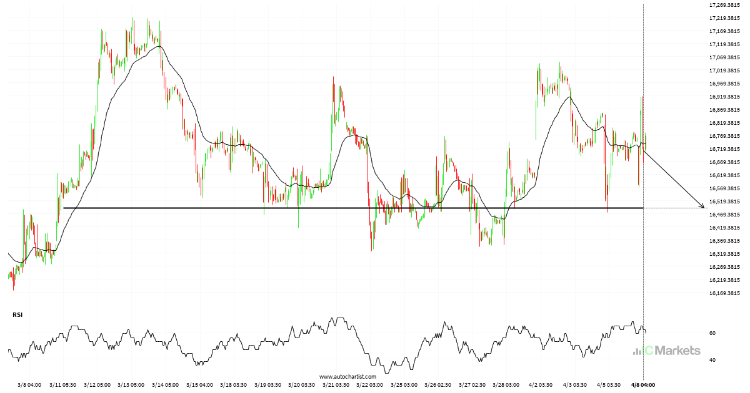Select the 3/13 05:00 time axis label

tap(131, 386)
